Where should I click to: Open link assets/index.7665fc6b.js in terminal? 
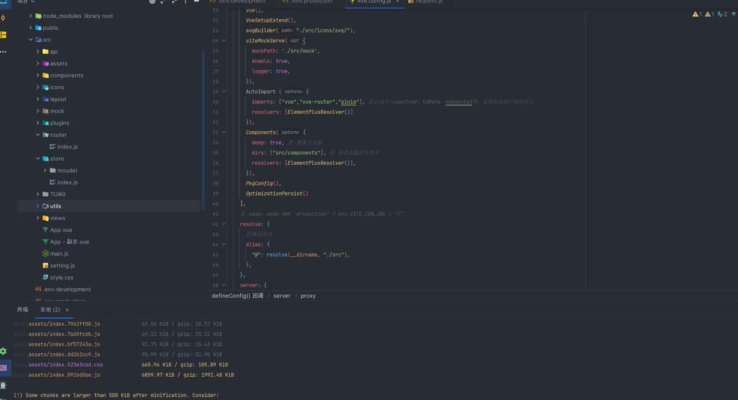pyautogui.click(x=64, y=334)
